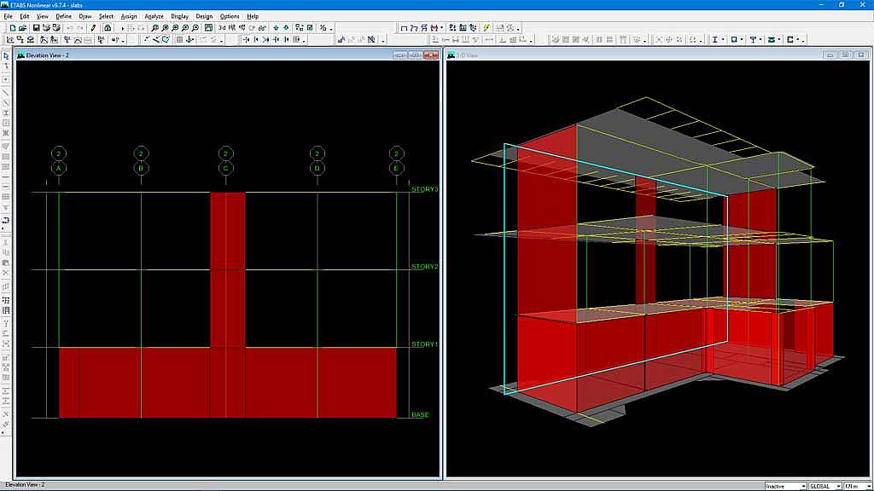Click the Save Model icon
The image size is (874, 491).
tap(36, 27)
